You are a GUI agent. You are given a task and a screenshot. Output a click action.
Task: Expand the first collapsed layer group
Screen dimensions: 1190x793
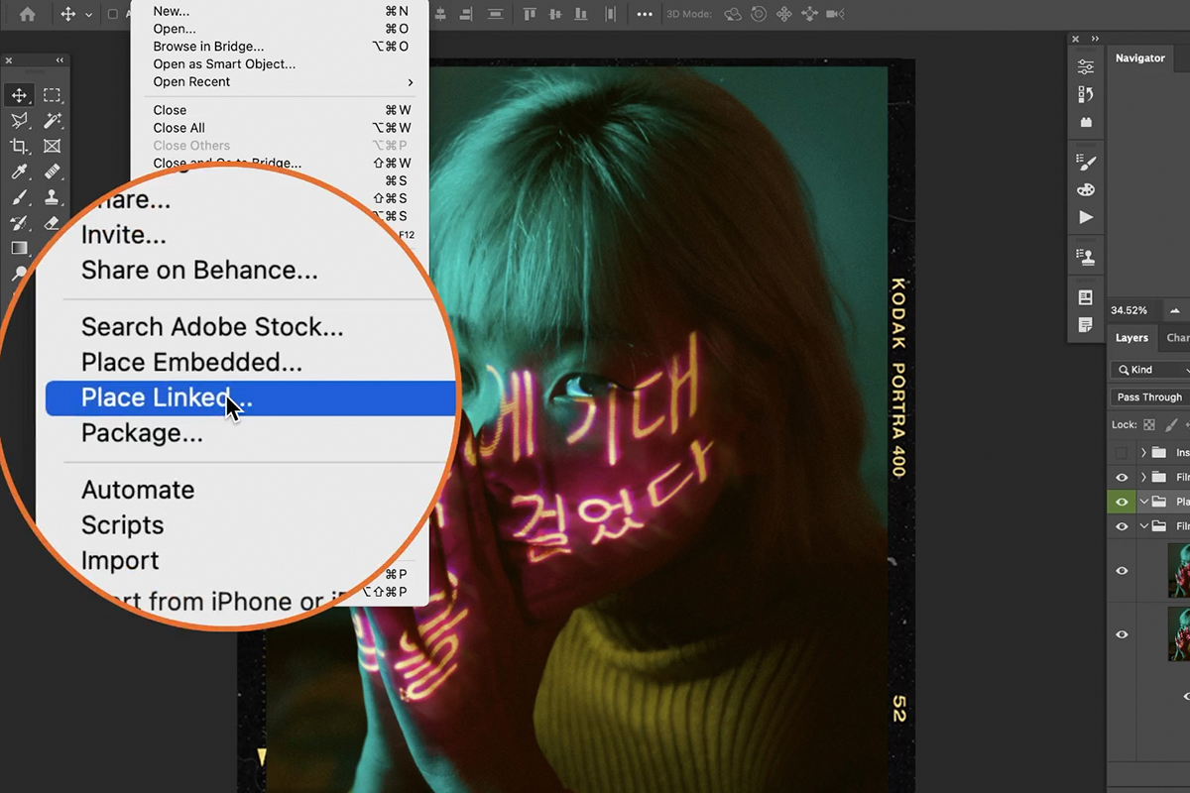1143,453
